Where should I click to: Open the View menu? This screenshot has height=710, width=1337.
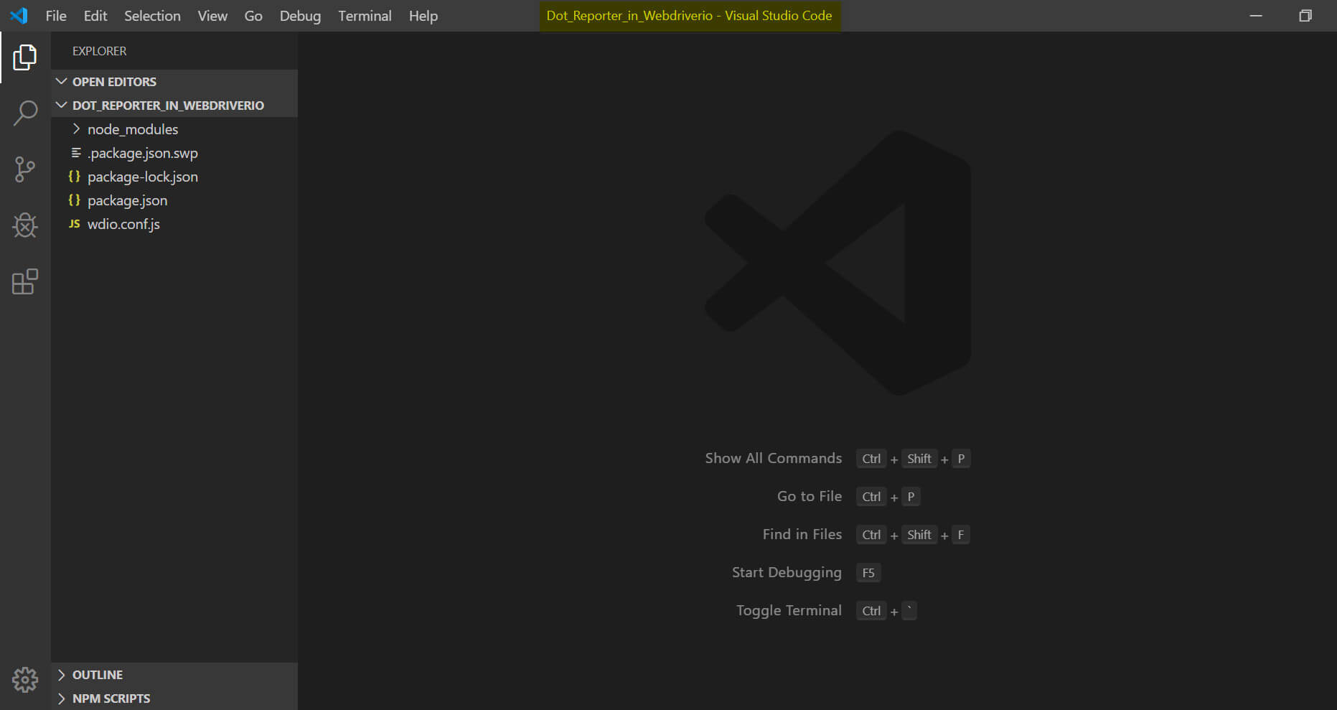click(212, 16)
